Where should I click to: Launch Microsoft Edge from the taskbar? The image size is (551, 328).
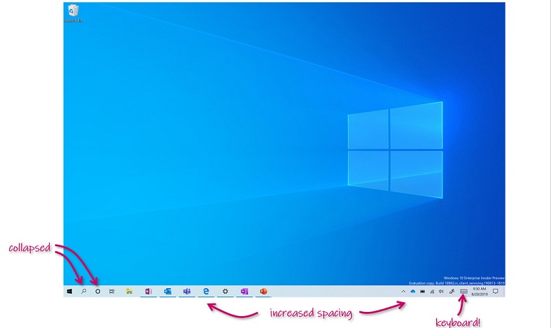[206, 292]
